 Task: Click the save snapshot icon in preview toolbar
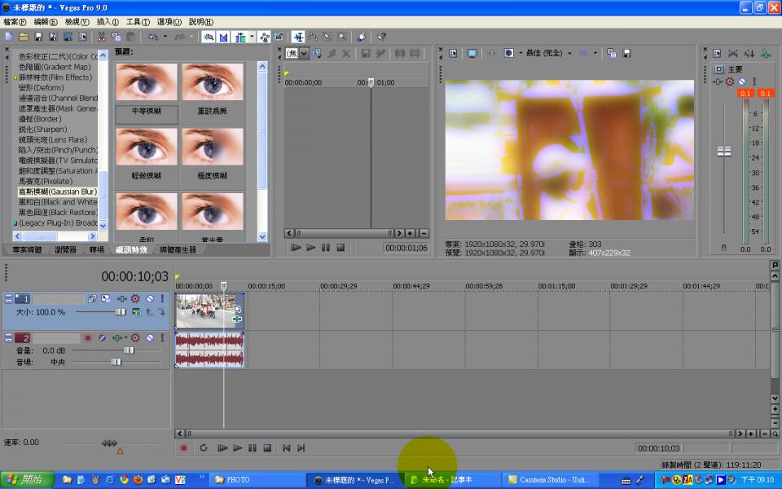click(627, 53)
